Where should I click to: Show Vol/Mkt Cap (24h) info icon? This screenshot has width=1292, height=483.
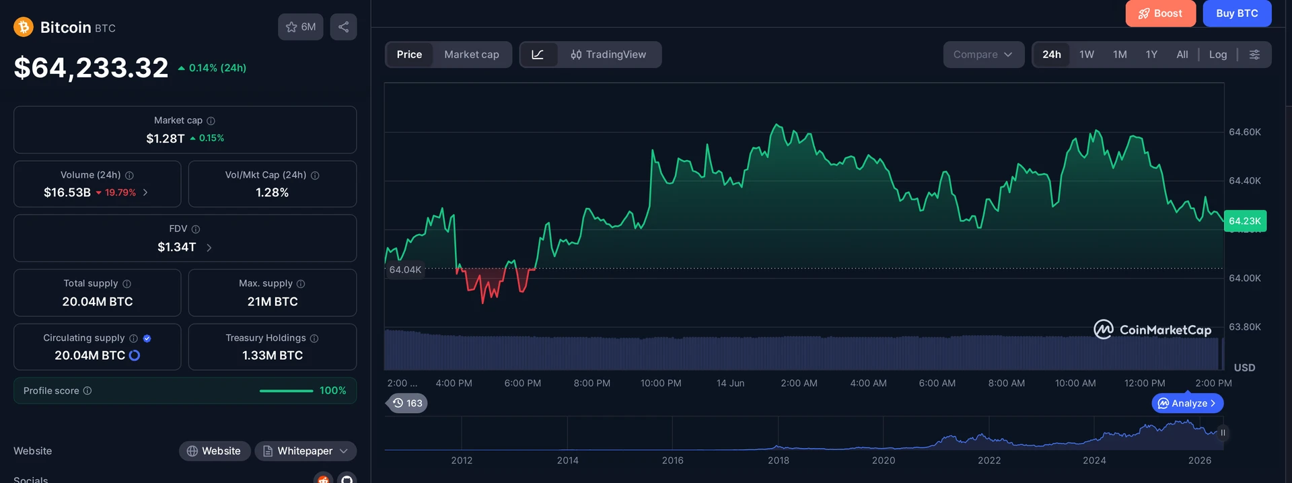315,175
